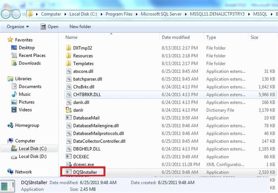Expand arrow after Computer in breadcrumb
The width and height of the screenshot is (278, 193).
pyautogui.click(x=65, y=14)
